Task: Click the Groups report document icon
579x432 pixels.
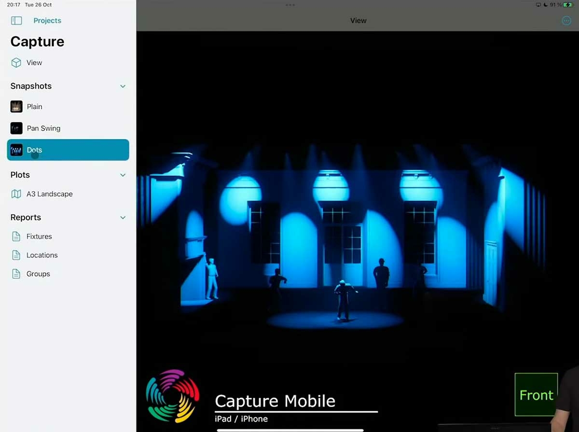Action: [16, 274]
